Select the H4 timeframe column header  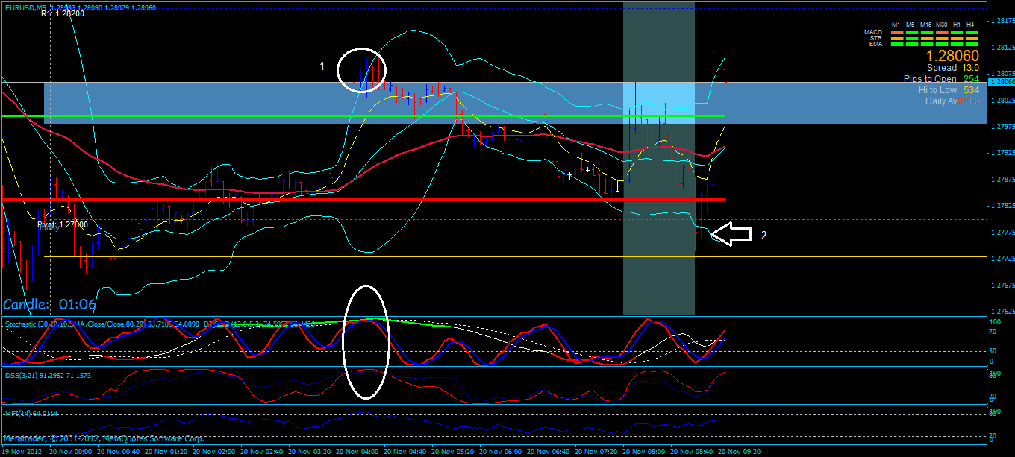coord(972,25)
